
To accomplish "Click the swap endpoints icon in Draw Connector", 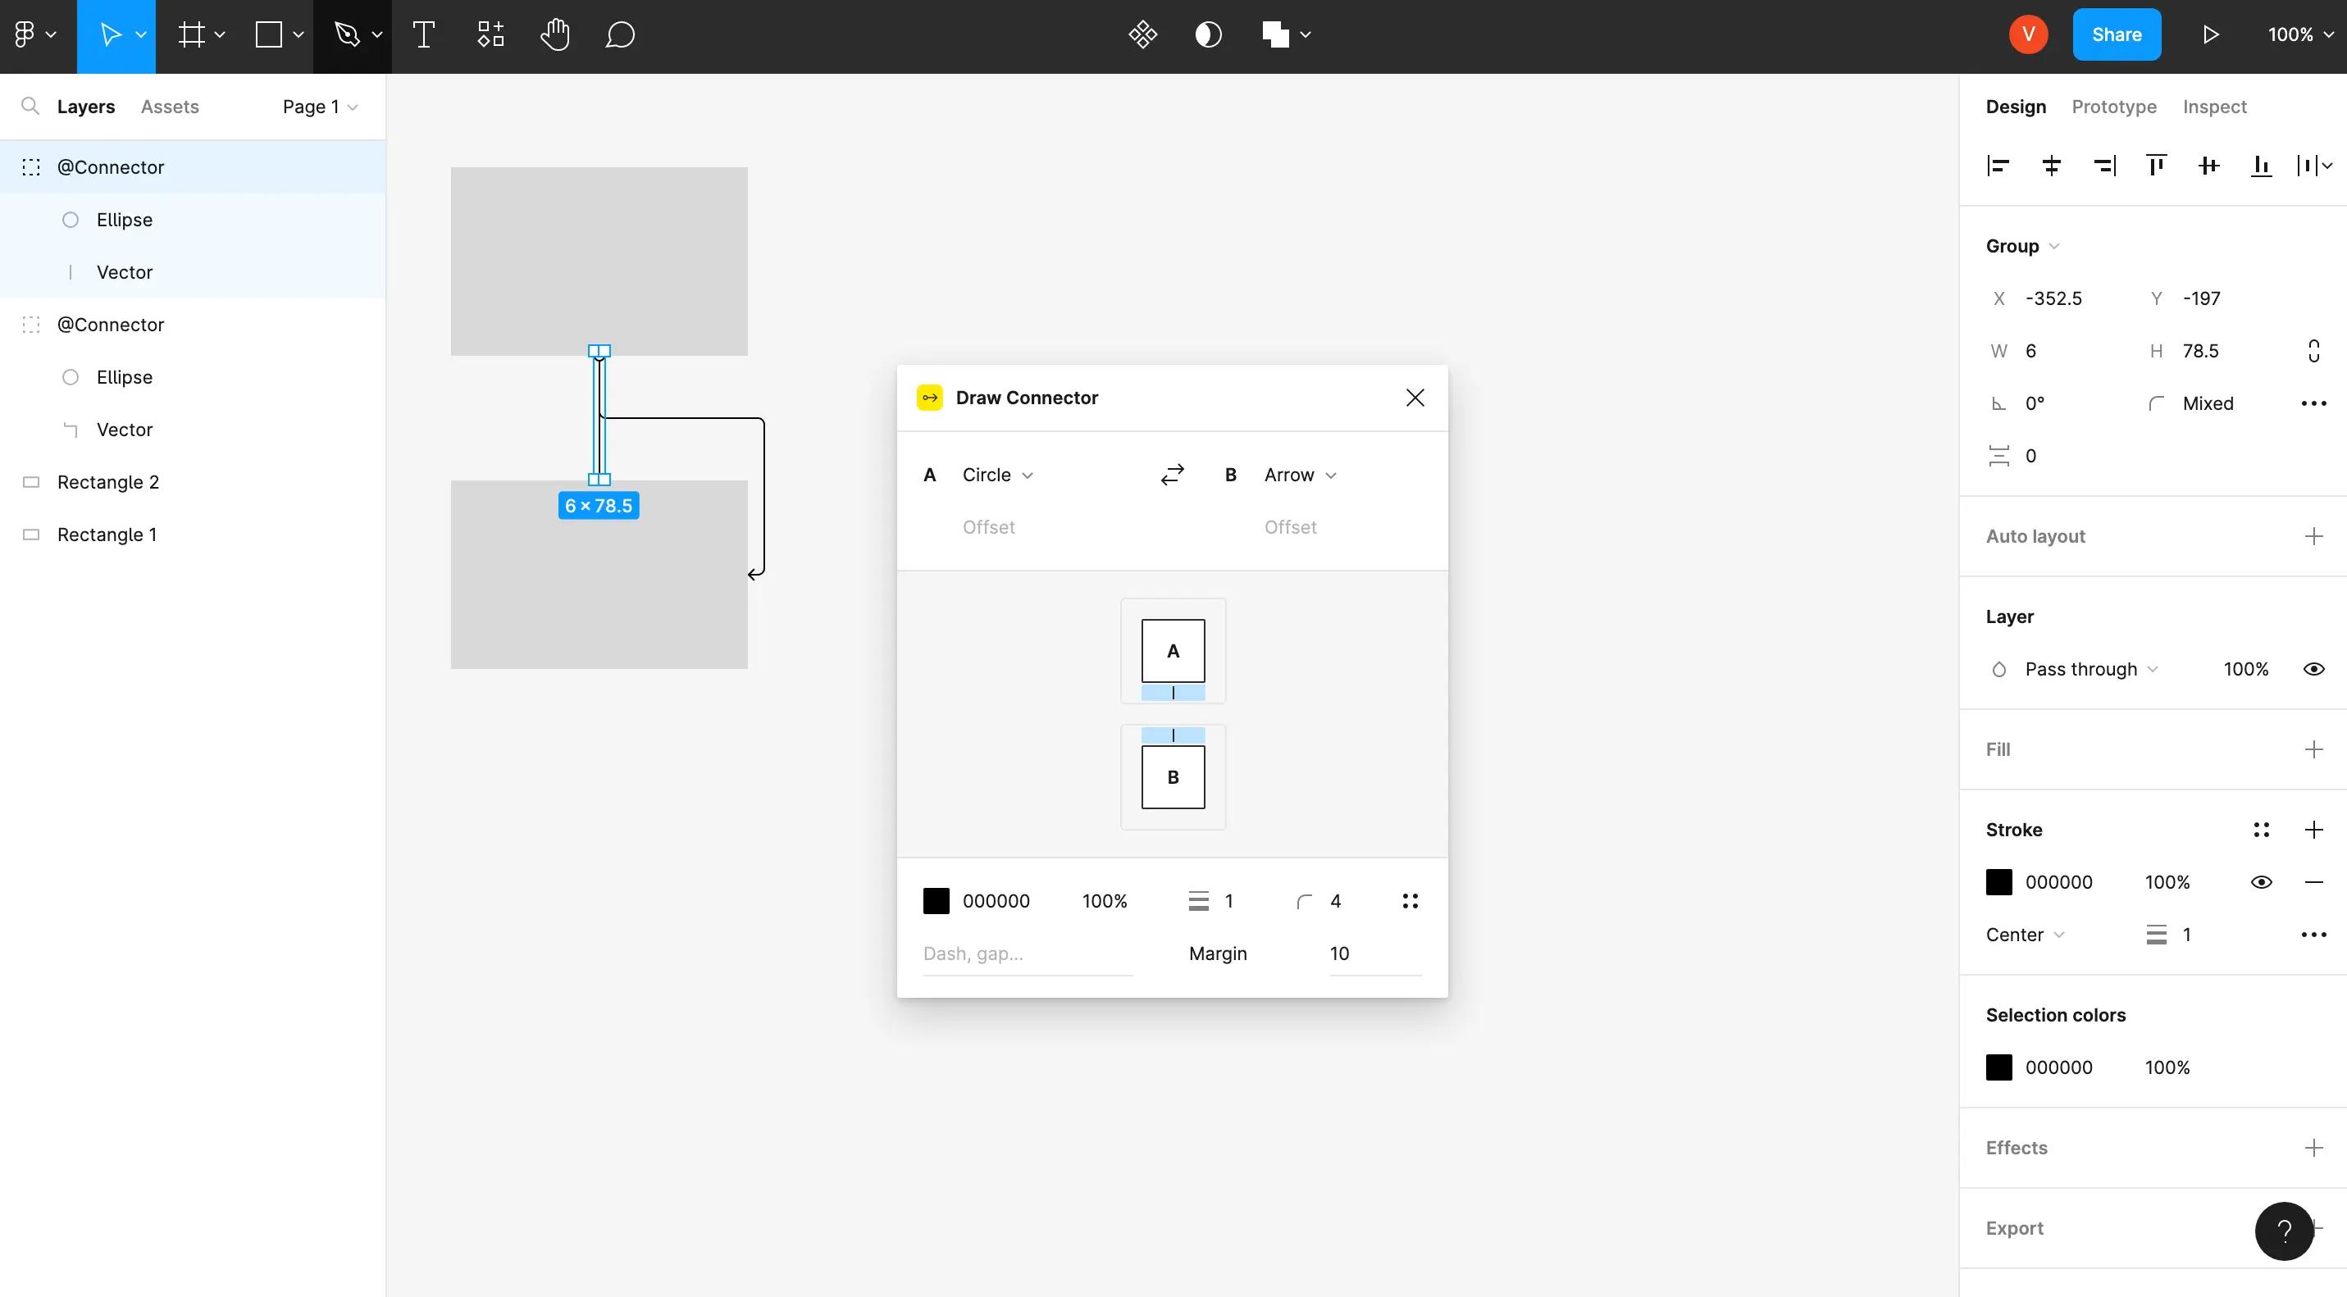I will pyautogui.click(x=1173, y=475).
